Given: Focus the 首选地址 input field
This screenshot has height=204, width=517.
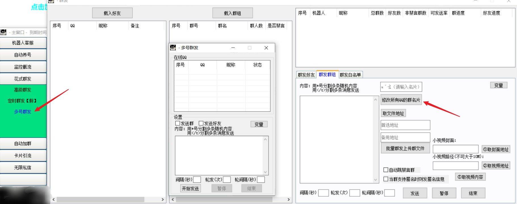Looking at the screenshot, I should pyautogui.click(x=405, y=125).
